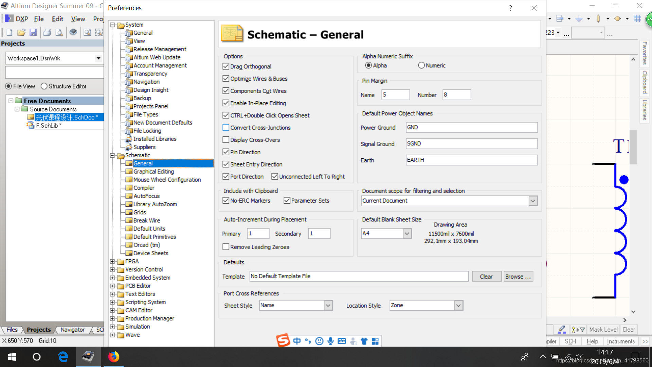Click the Pin Margin Name field
The height and width of the screenshot is (367, 652).
[x=396, y=95]
